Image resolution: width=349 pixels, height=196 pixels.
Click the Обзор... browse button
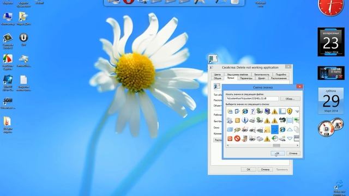[x=290, y=99]
